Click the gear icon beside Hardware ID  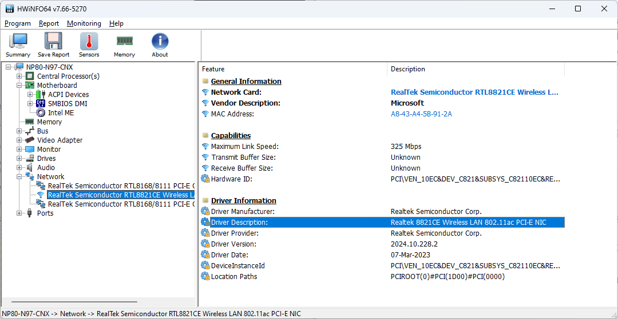[205, 179]
